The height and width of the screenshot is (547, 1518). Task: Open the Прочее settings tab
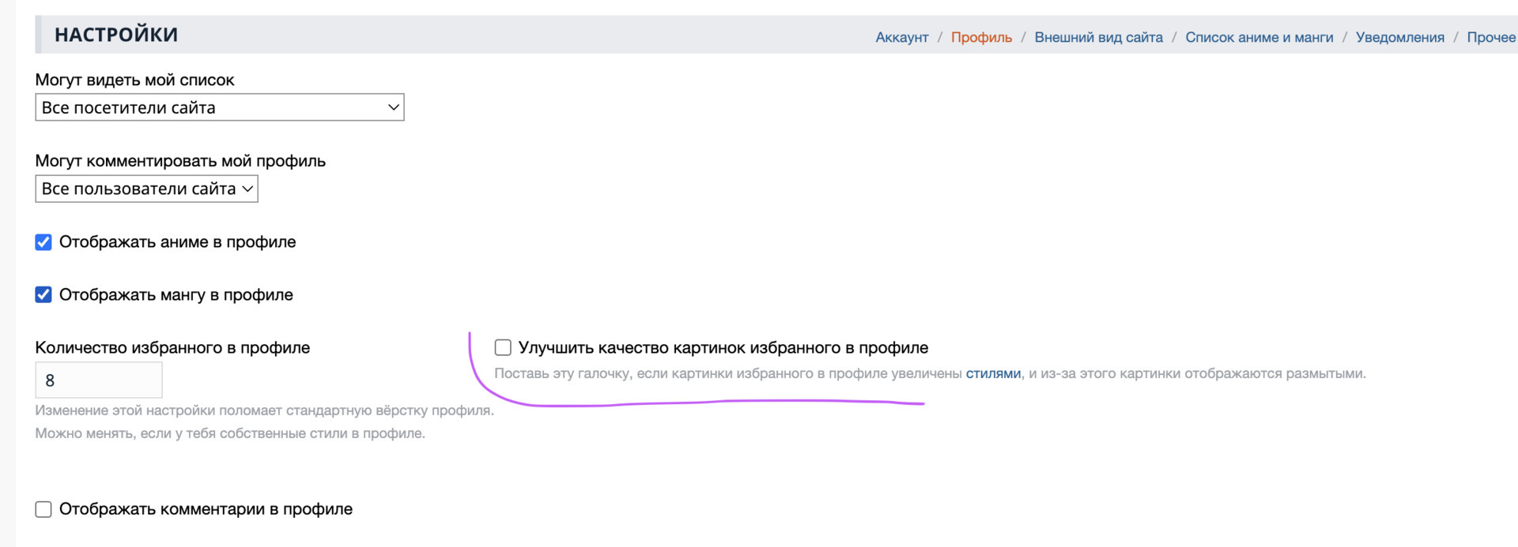click(1491, 37)
